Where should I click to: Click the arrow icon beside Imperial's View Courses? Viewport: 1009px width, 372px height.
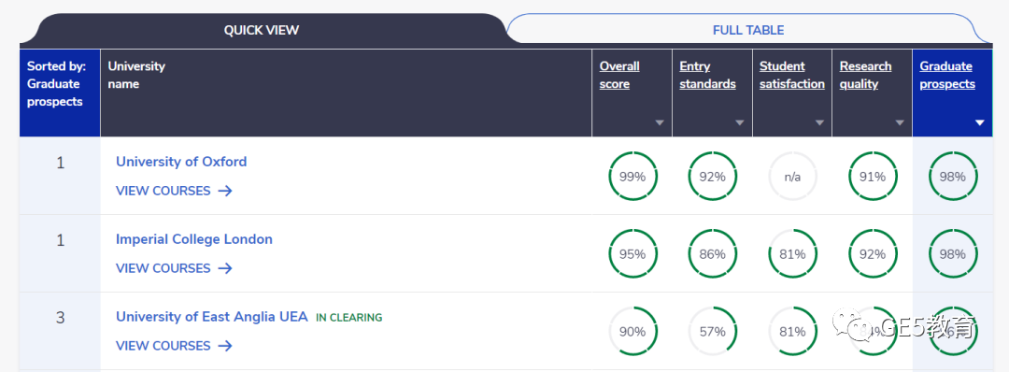point(224,267)
